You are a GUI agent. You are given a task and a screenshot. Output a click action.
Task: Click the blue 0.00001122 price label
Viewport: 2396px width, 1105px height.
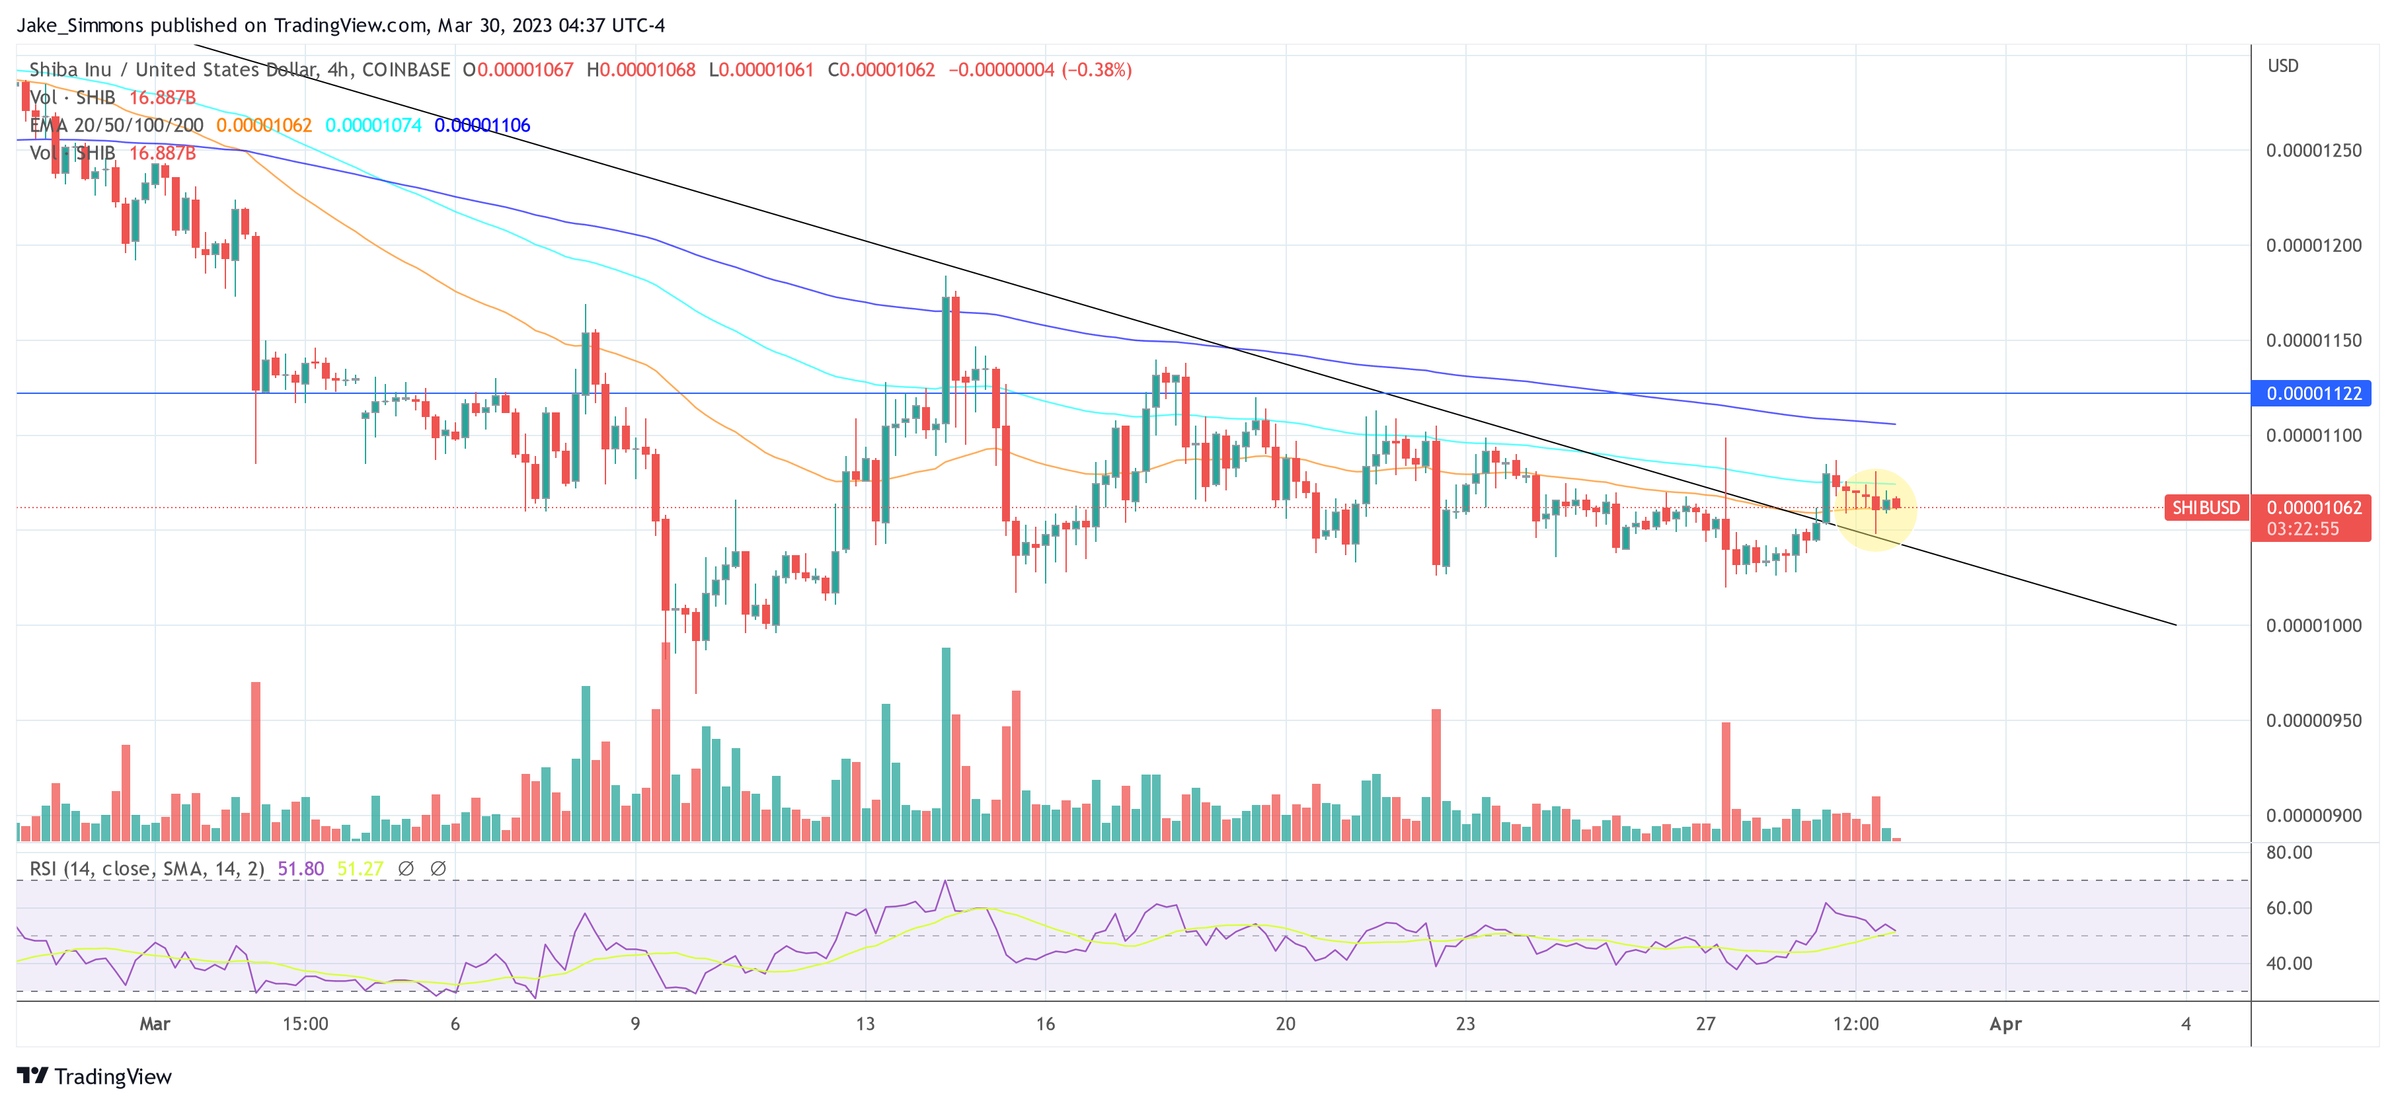pyautogui.click(x=2311, y=393)
